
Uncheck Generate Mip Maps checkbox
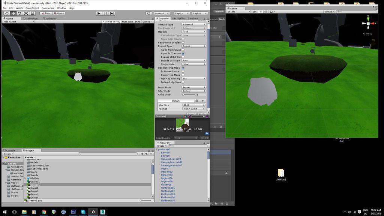point(183,67)
